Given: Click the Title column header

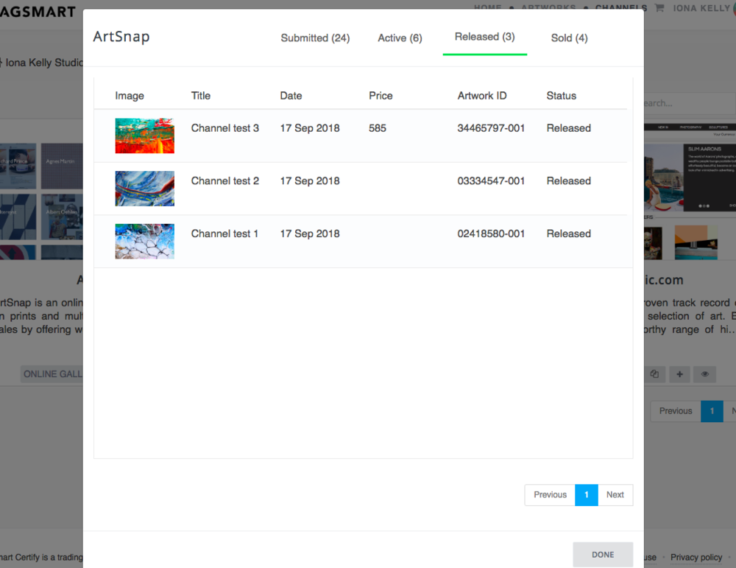Looking at the screenshot, I should click(200, 96).
